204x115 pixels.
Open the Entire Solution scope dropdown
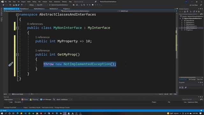[x=12, y=99]
